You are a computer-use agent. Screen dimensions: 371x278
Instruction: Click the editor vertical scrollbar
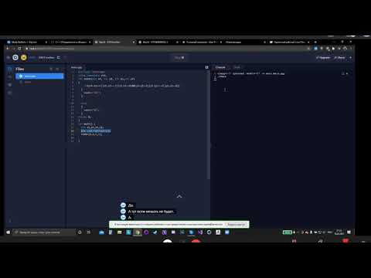208,125
